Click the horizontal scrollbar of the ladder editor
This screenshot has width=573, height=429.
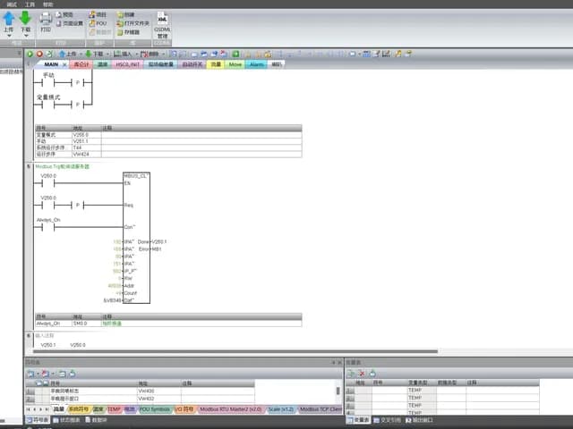[235, 351]
